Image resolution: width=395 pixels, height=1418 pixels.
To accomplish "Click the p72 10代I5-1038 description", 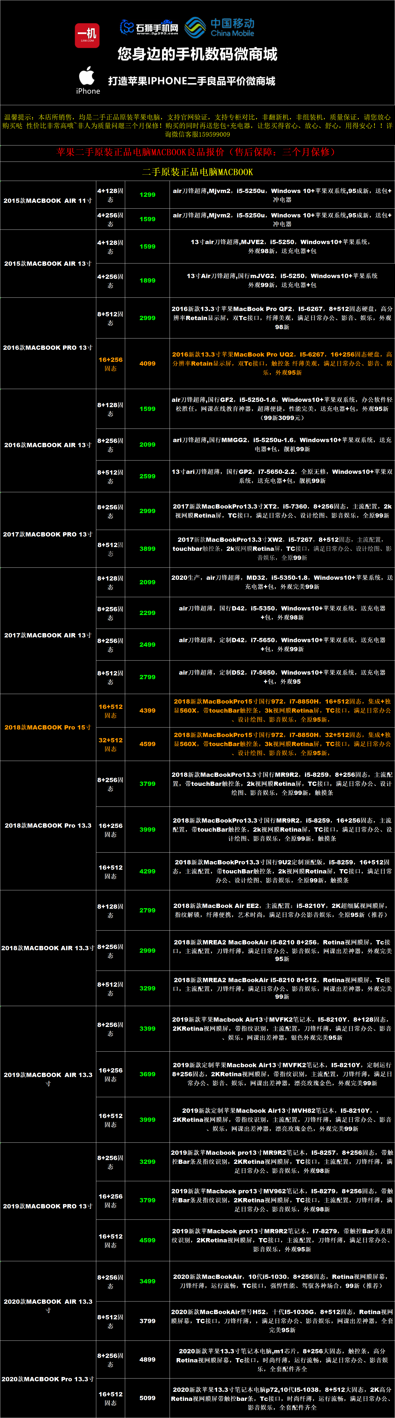I will point(282,1398).
